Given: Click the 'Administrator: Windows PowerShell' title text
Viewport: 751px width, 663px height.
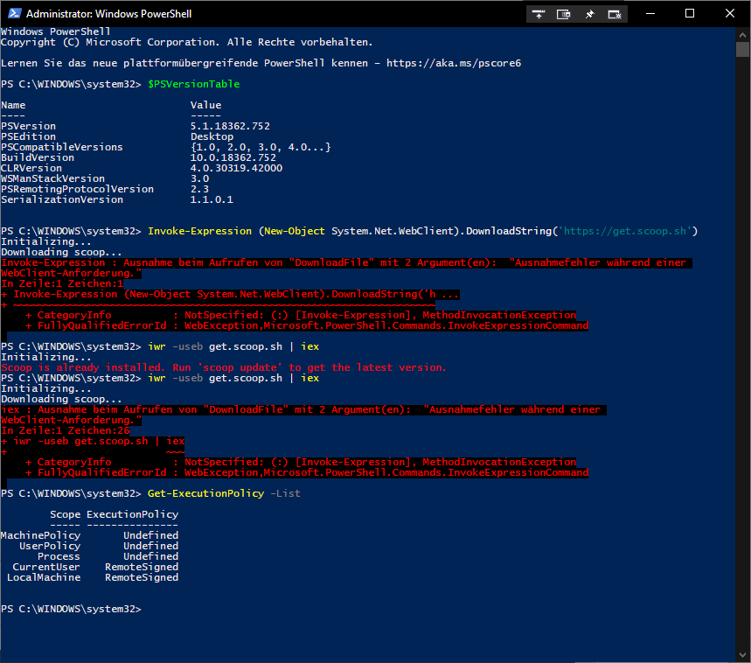Looking at the screenshot, I should [x=109, y=14].
